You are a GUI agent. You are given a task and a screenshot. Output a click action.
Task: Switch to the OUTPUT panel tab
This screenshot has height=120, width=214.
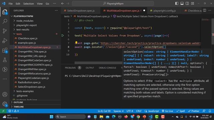coord(90,68)
